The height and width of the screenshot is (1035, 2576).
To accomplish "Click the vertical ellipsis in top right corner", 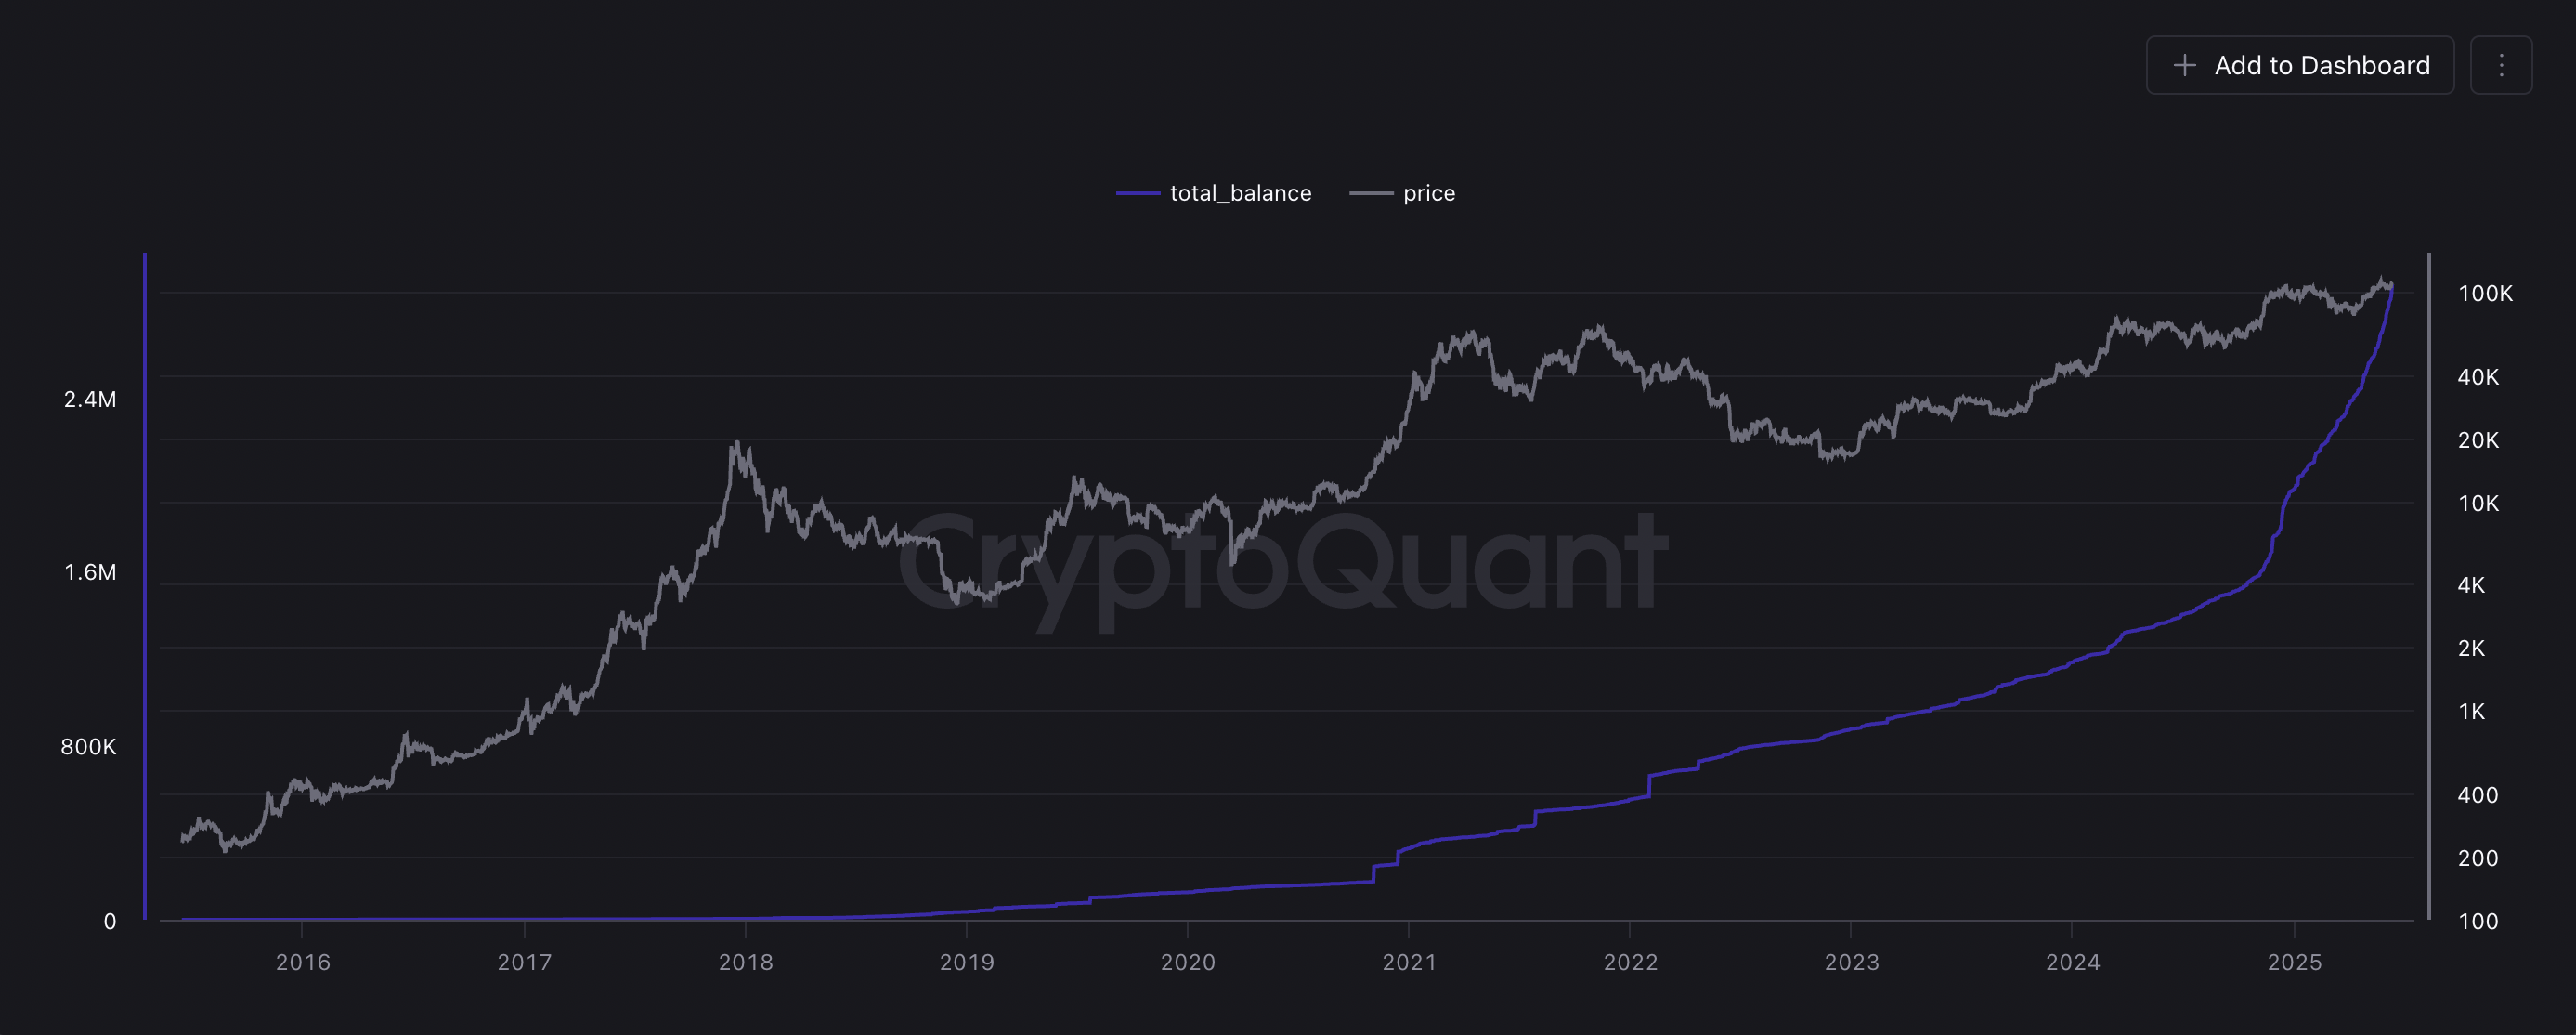I will click(x=2501, y=65).
